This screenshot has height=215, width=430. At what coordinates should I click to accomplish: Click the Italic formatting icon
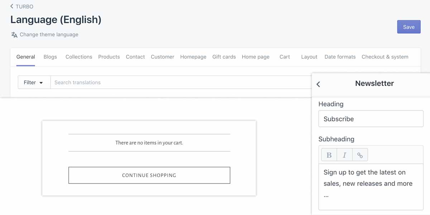(344, 155)
